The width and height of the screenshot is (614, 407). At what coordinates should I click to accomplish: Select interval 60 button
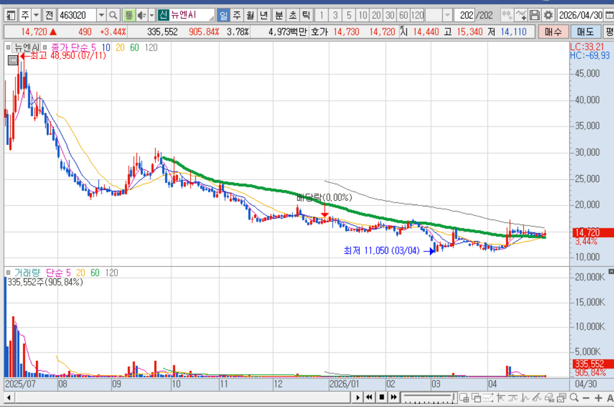point(404,15)
